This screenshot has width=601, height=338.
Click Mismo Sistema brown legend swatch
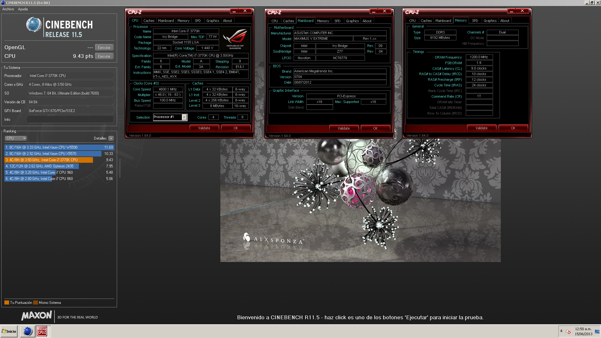(x=35, y=303)
